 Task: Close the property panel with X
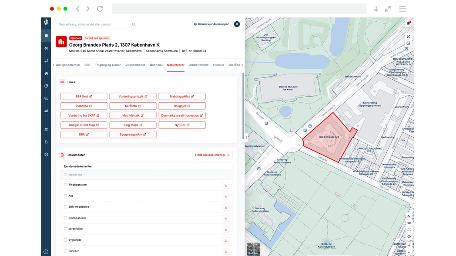tap(237, 24)
